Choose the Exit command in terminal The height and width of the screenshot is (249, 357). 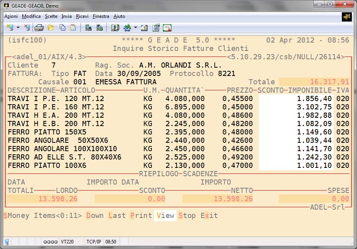click(x=209, y=216)
